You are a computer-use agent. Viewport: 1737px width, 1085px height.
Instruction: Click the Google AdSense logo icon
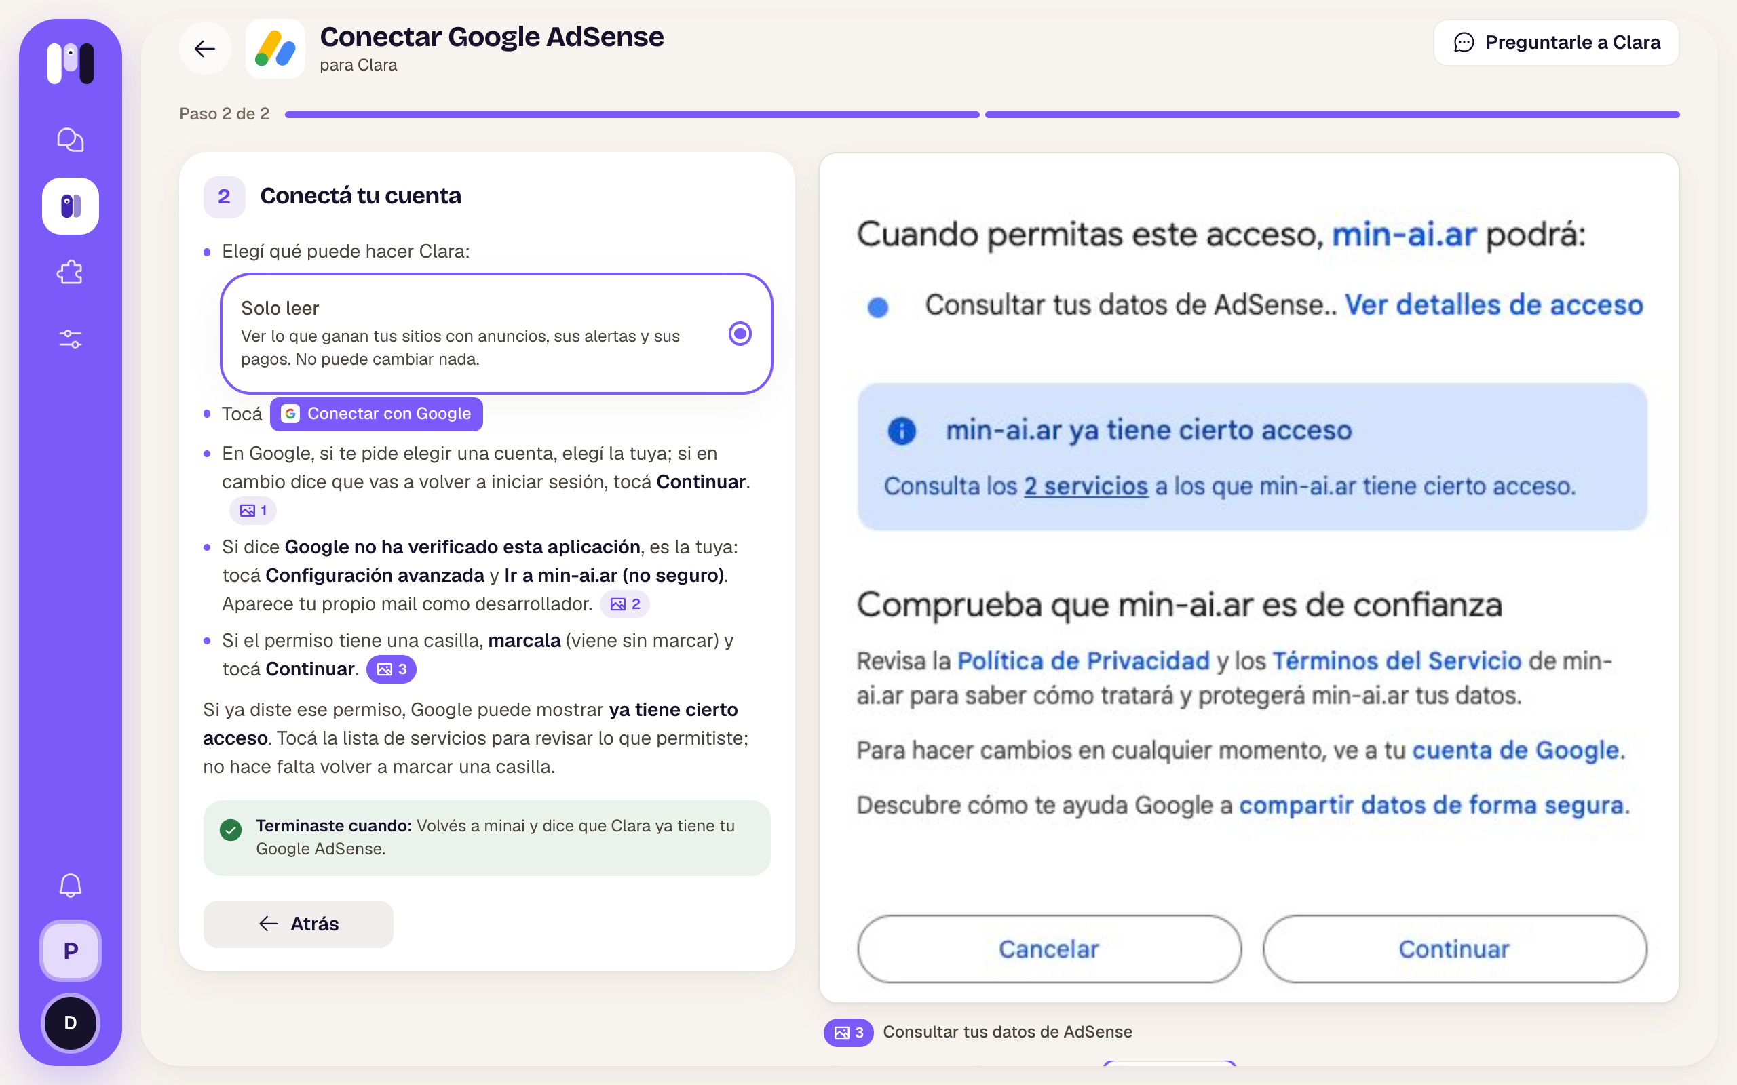(275, 49)
